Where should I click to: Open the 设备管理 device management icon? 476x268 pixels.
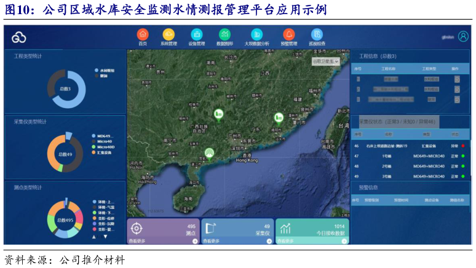pos(197,34)
